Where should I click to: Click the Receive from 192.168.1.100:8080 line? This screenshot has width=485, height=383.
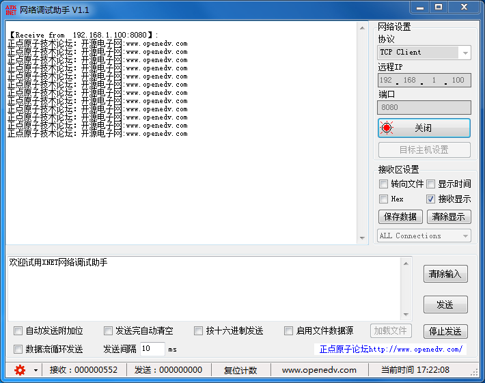pyautogui.click(x=83, y=35)
